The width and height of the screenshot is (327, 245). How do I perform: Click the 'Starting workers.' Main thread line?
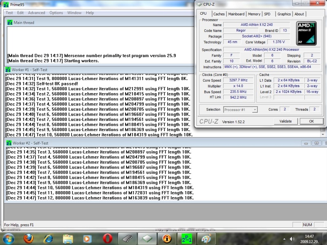(53, 61)
